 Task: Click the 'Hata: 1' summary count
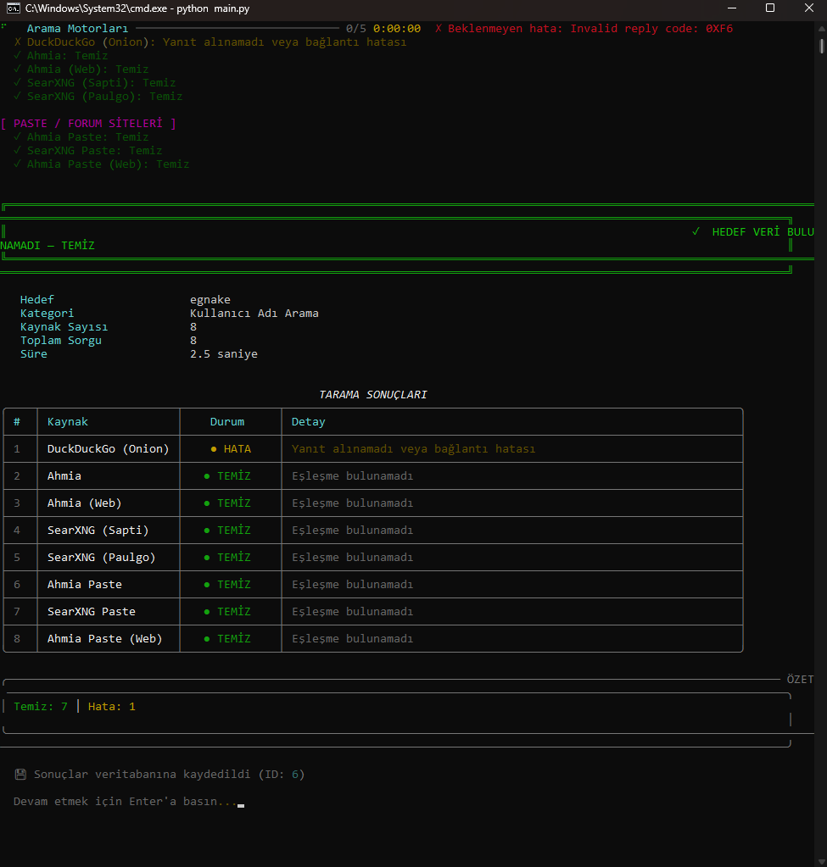(x=112, y=706)
